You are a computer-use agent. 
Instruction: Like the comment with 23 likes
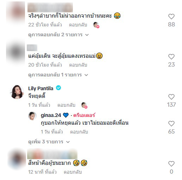tap(171, 57)
